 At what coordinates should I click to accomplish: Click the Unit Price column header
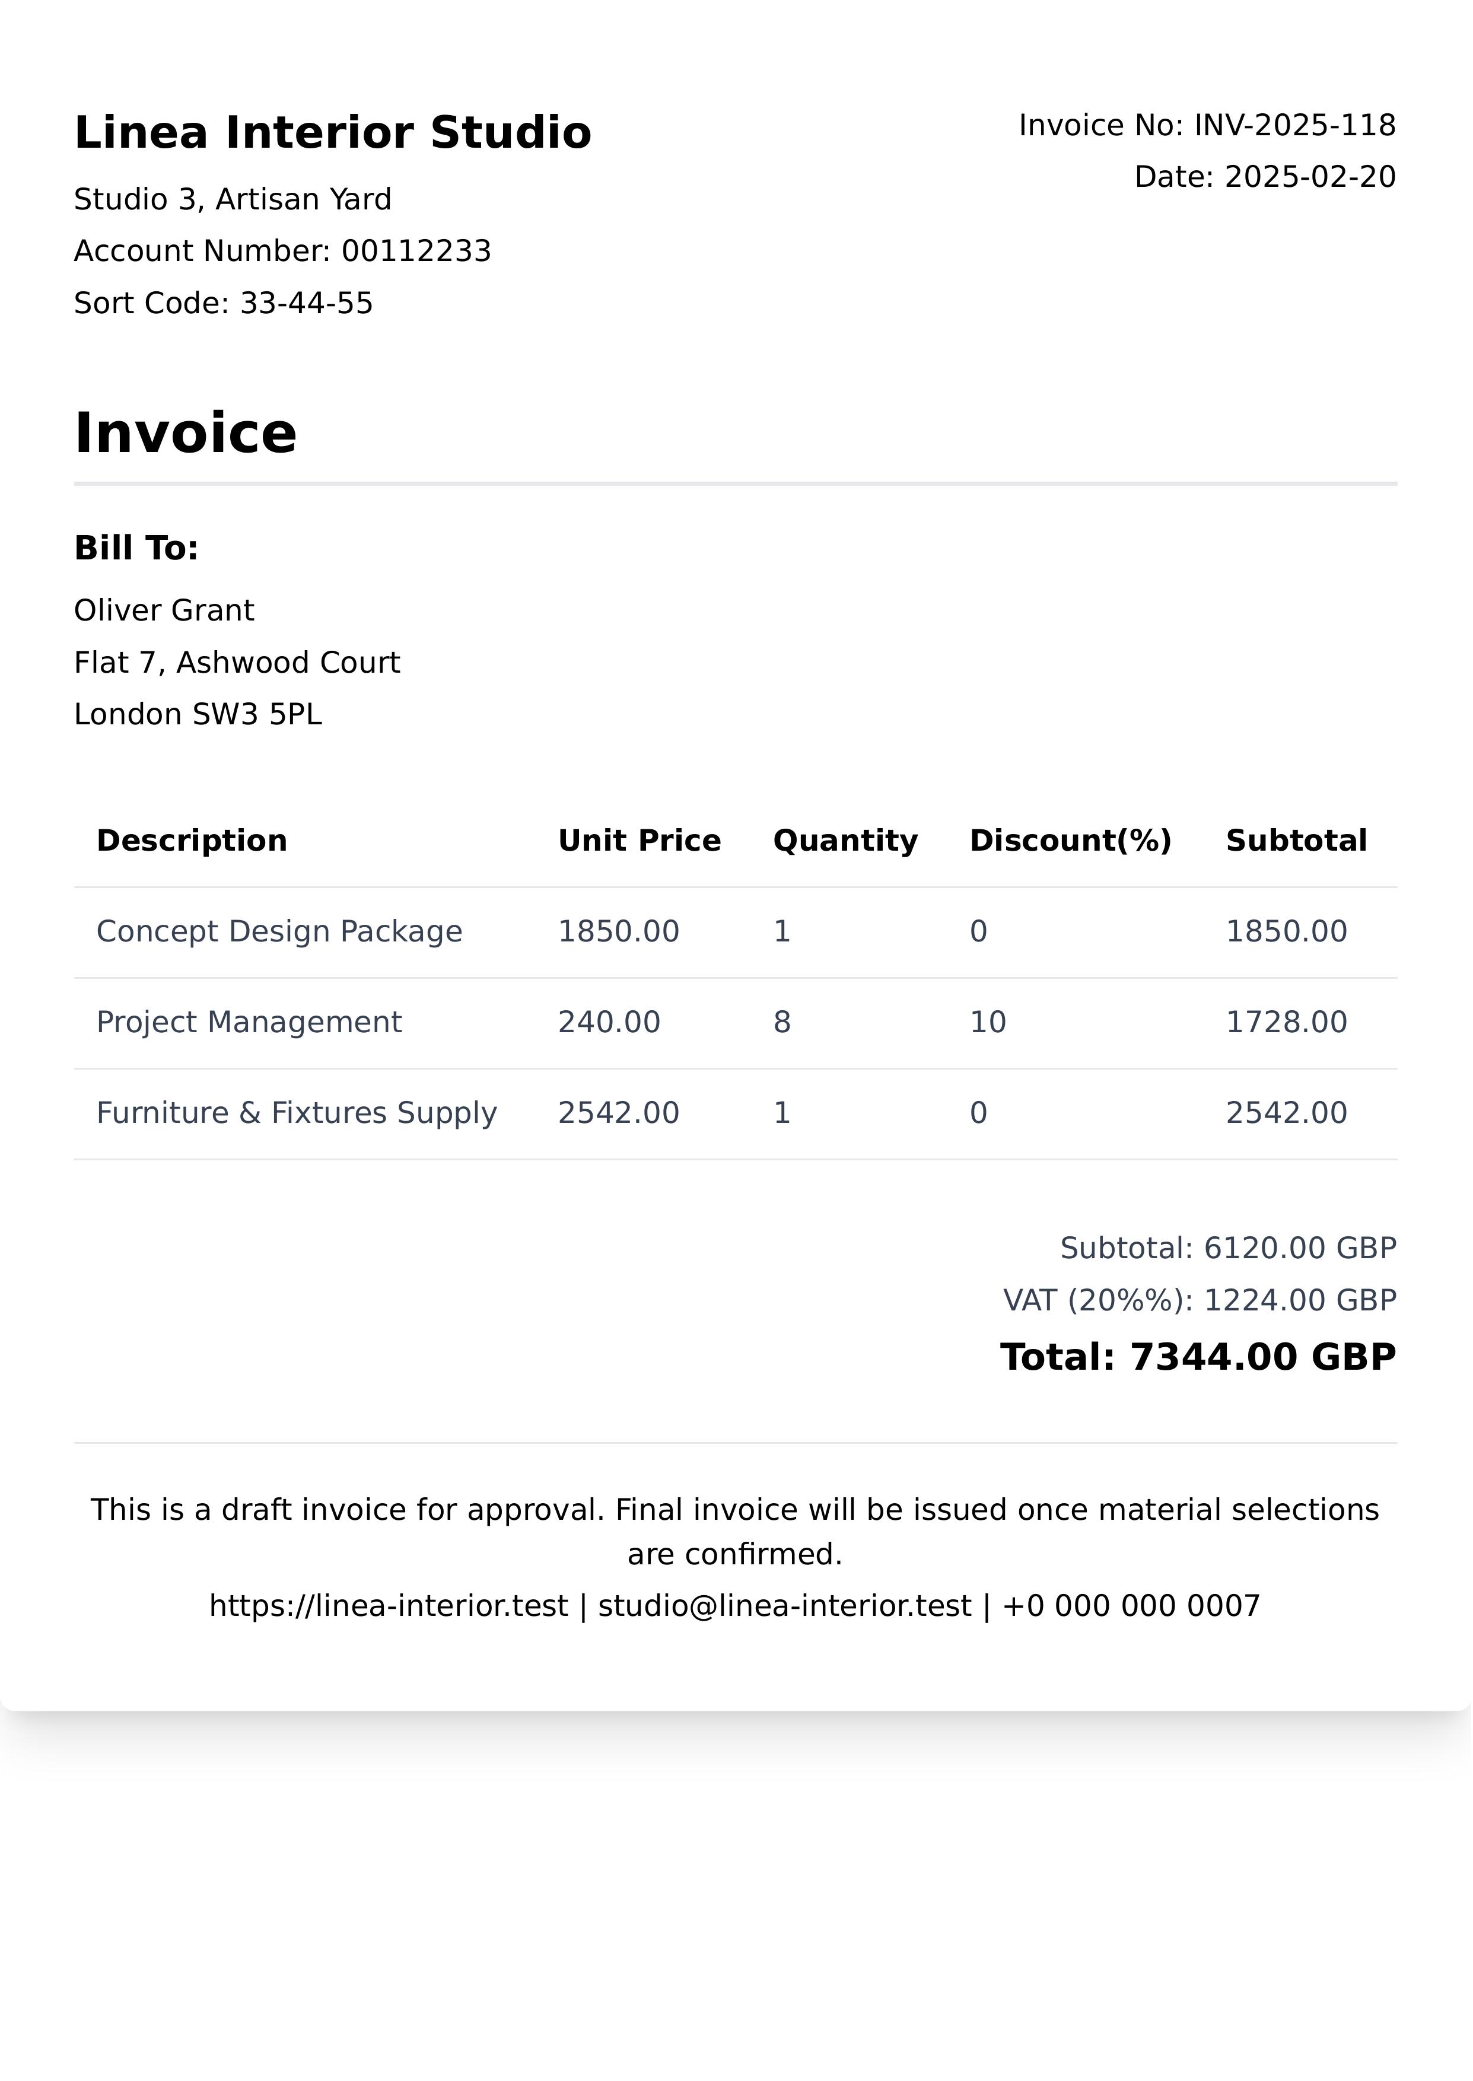point(638,841)
